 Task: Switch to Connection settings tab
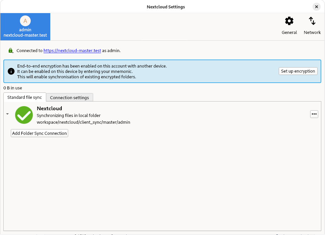(70, 97)
